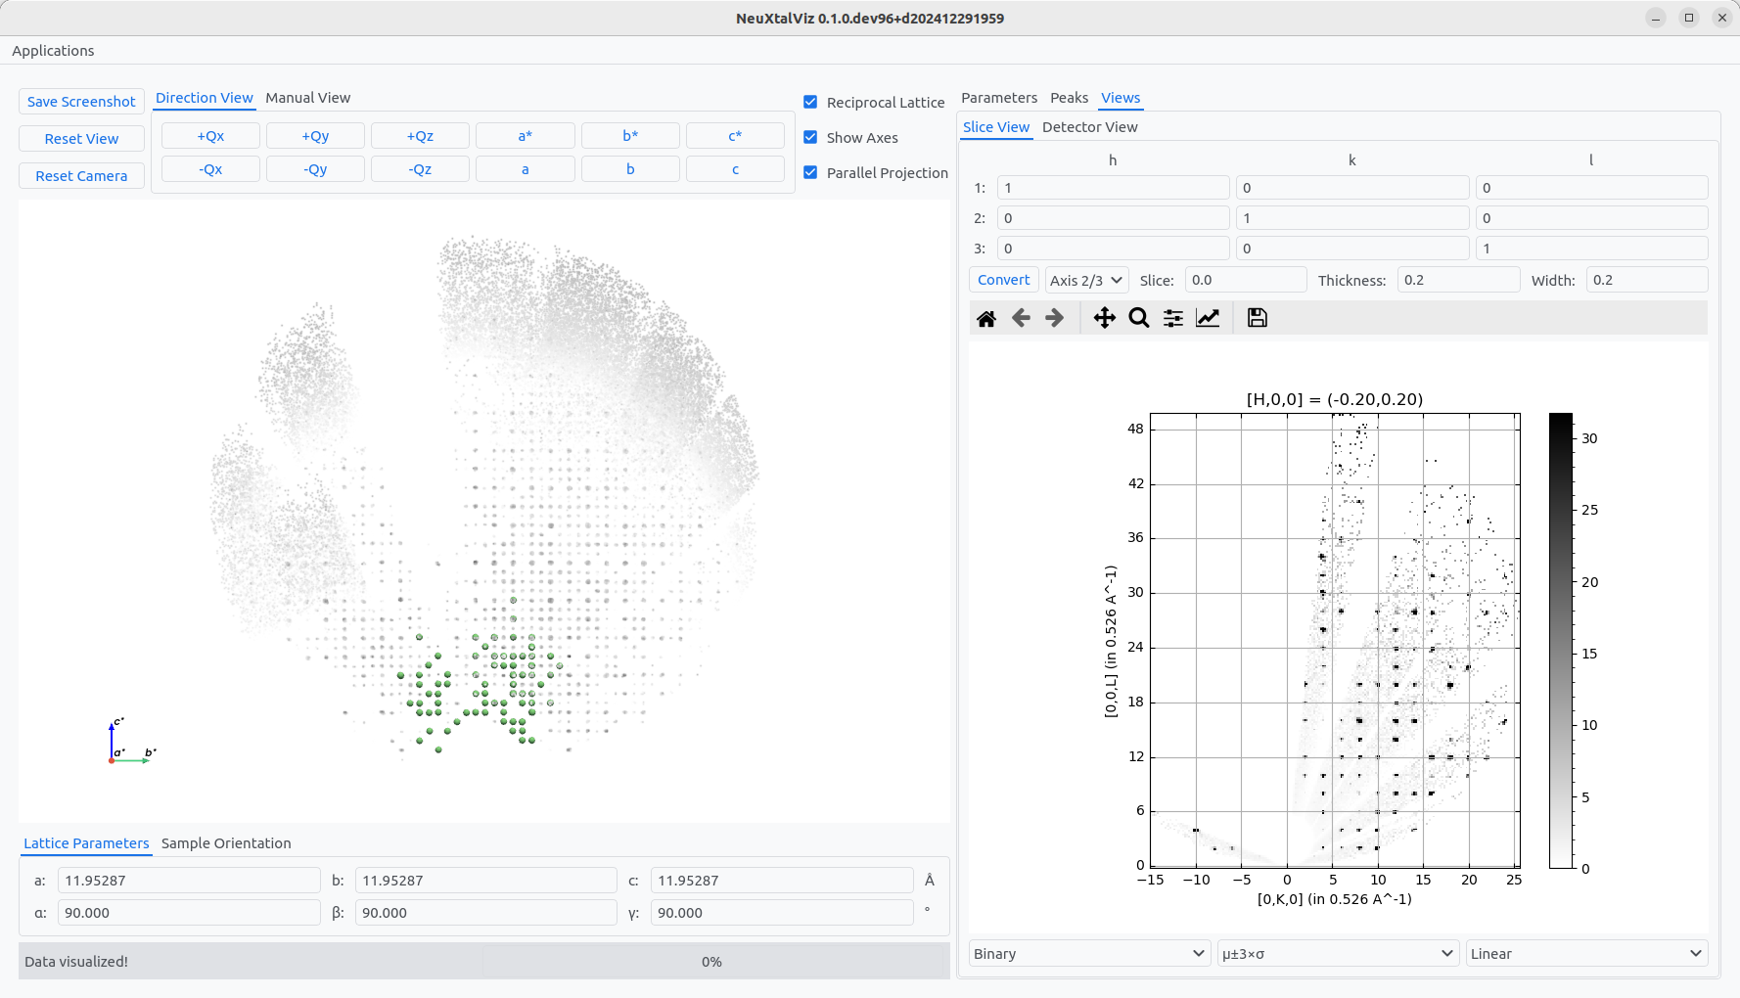
Task: Click the grayscale colorbar in slice plot
Action: [1560, 641]
